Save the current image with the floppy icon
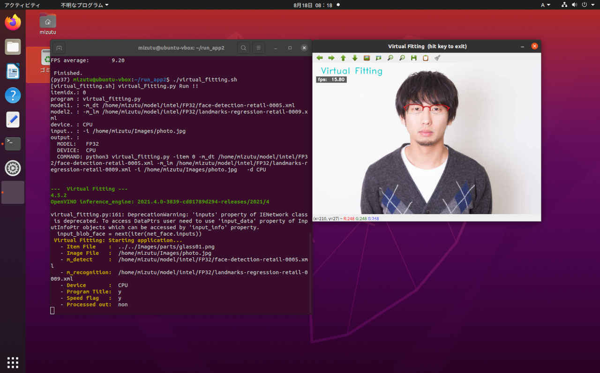 tap(413, 58)
